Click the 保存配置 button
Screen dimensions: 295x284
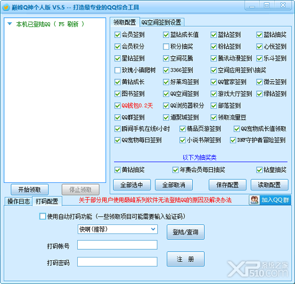click(228, 185)
